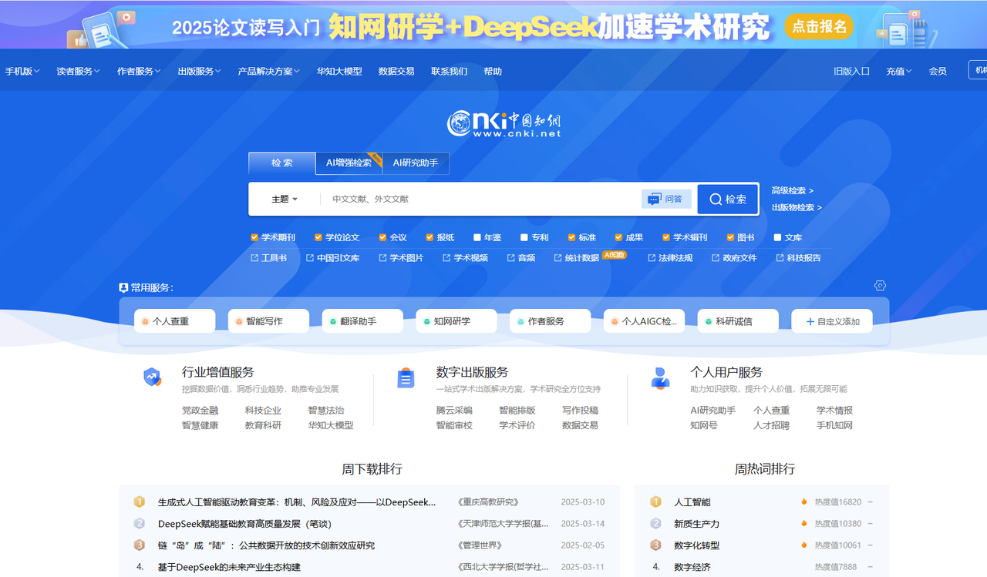This screenshot has width=987, height=577.
Task: Click the CNKI 中国知网 logo
Action: pos(504,124)
